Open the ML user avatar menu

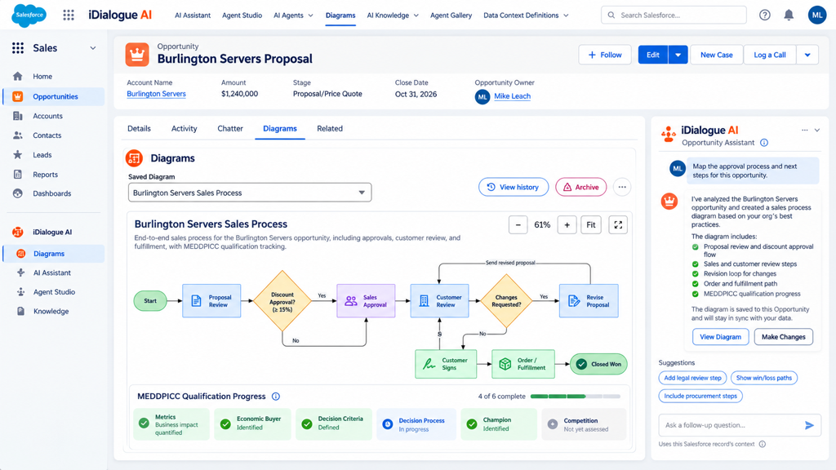[816, 15]
